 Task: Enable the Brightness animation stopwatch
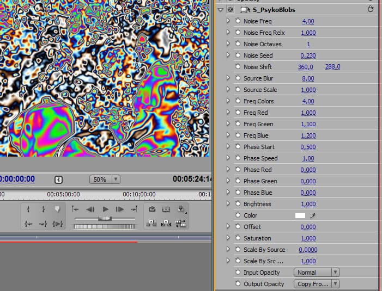(238, 204)
